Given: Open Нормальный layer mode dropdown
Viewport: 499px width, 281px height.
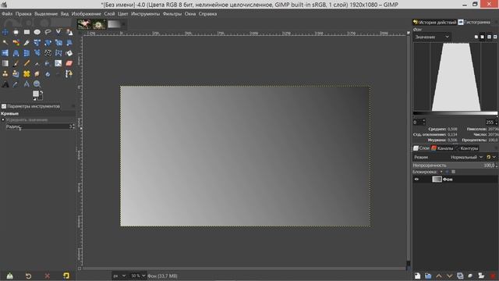Looking at the screenshot, I should [466, 157].
